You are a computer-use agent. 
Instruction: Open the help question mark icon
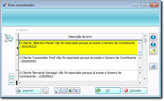[x=153, y=66]
